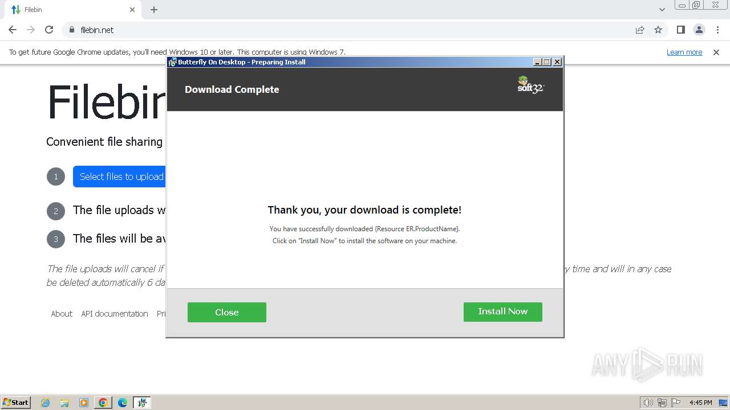Viewport: 730px width, 410px height.
Task: Click the Butterfly On Desktop title bar icon
Action: coord(172,62)
